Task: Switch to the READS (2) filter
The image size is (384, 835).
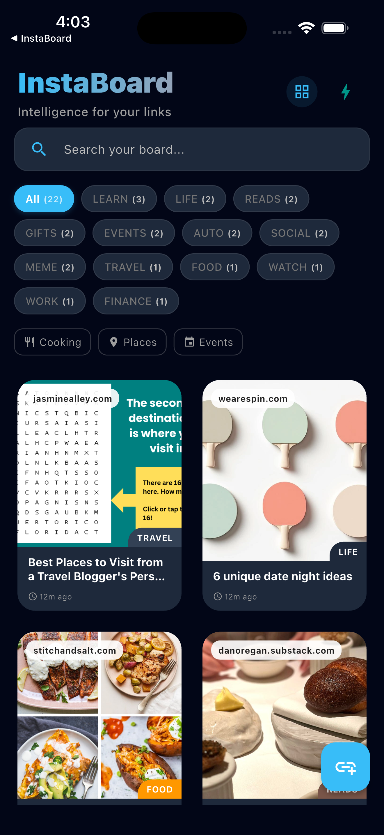Action: pyautogui.click(x=271, y=199)
